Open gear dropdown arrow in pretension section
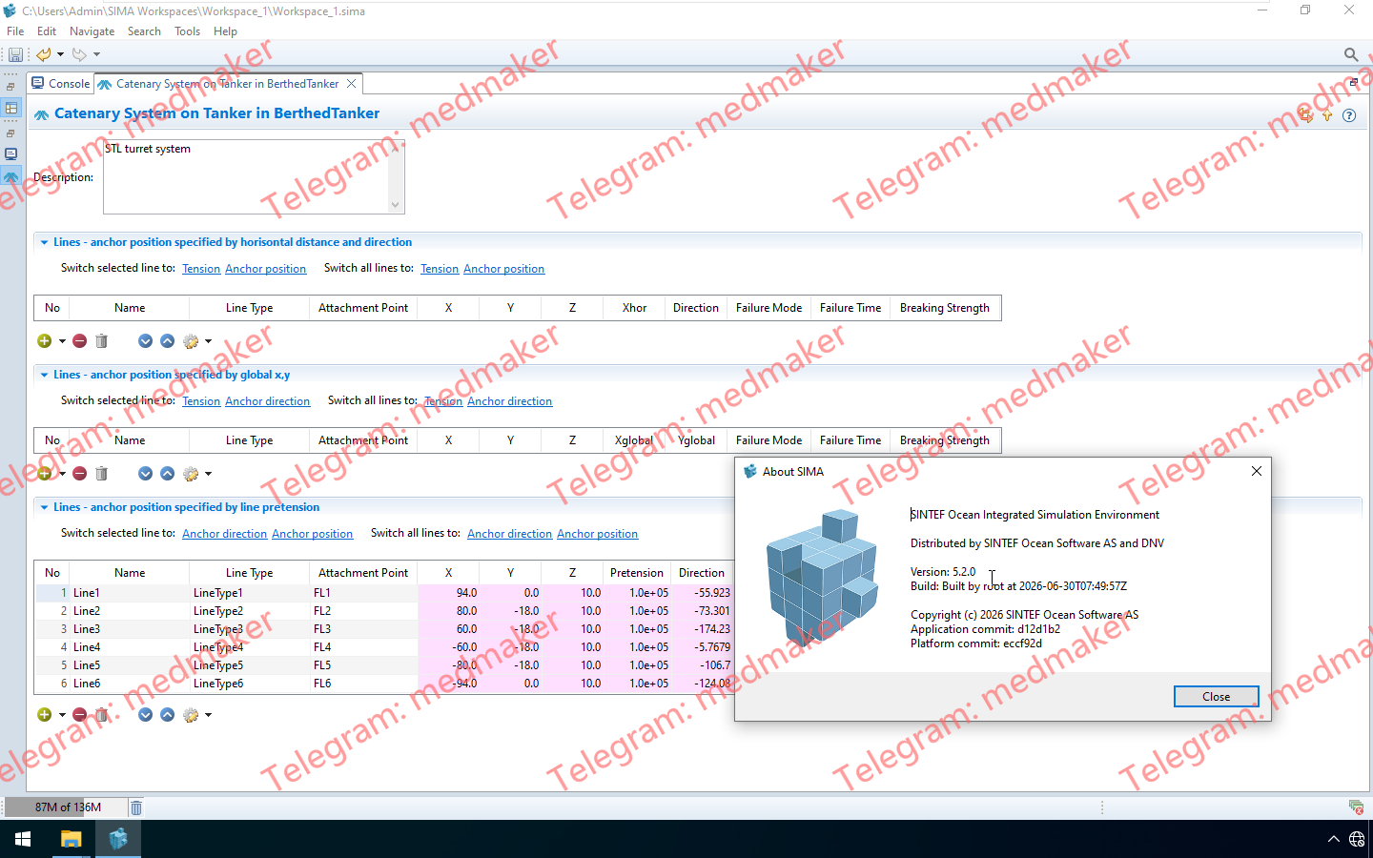 (x=208, y=715)
